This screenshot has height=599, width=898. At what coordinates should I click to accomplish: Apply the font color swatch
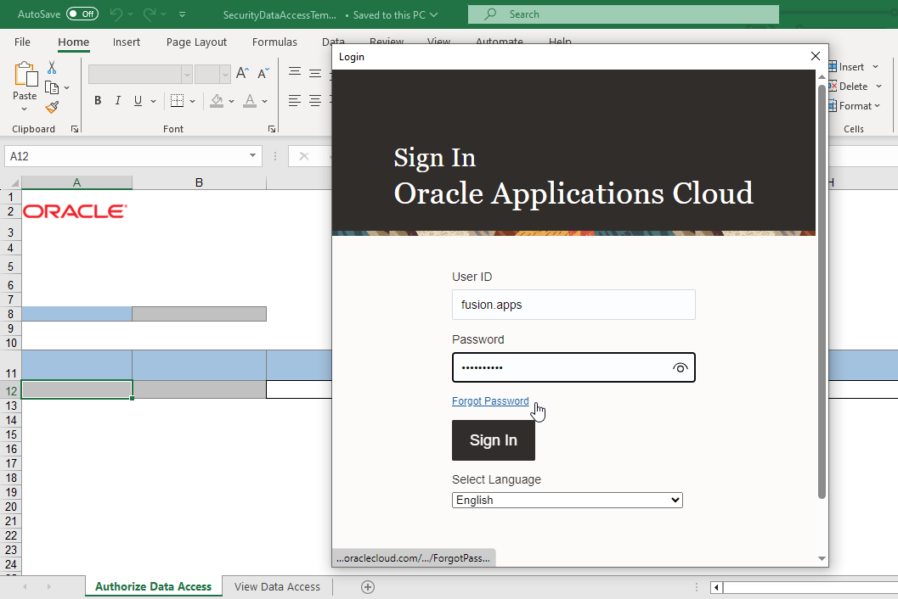(250, 101)
